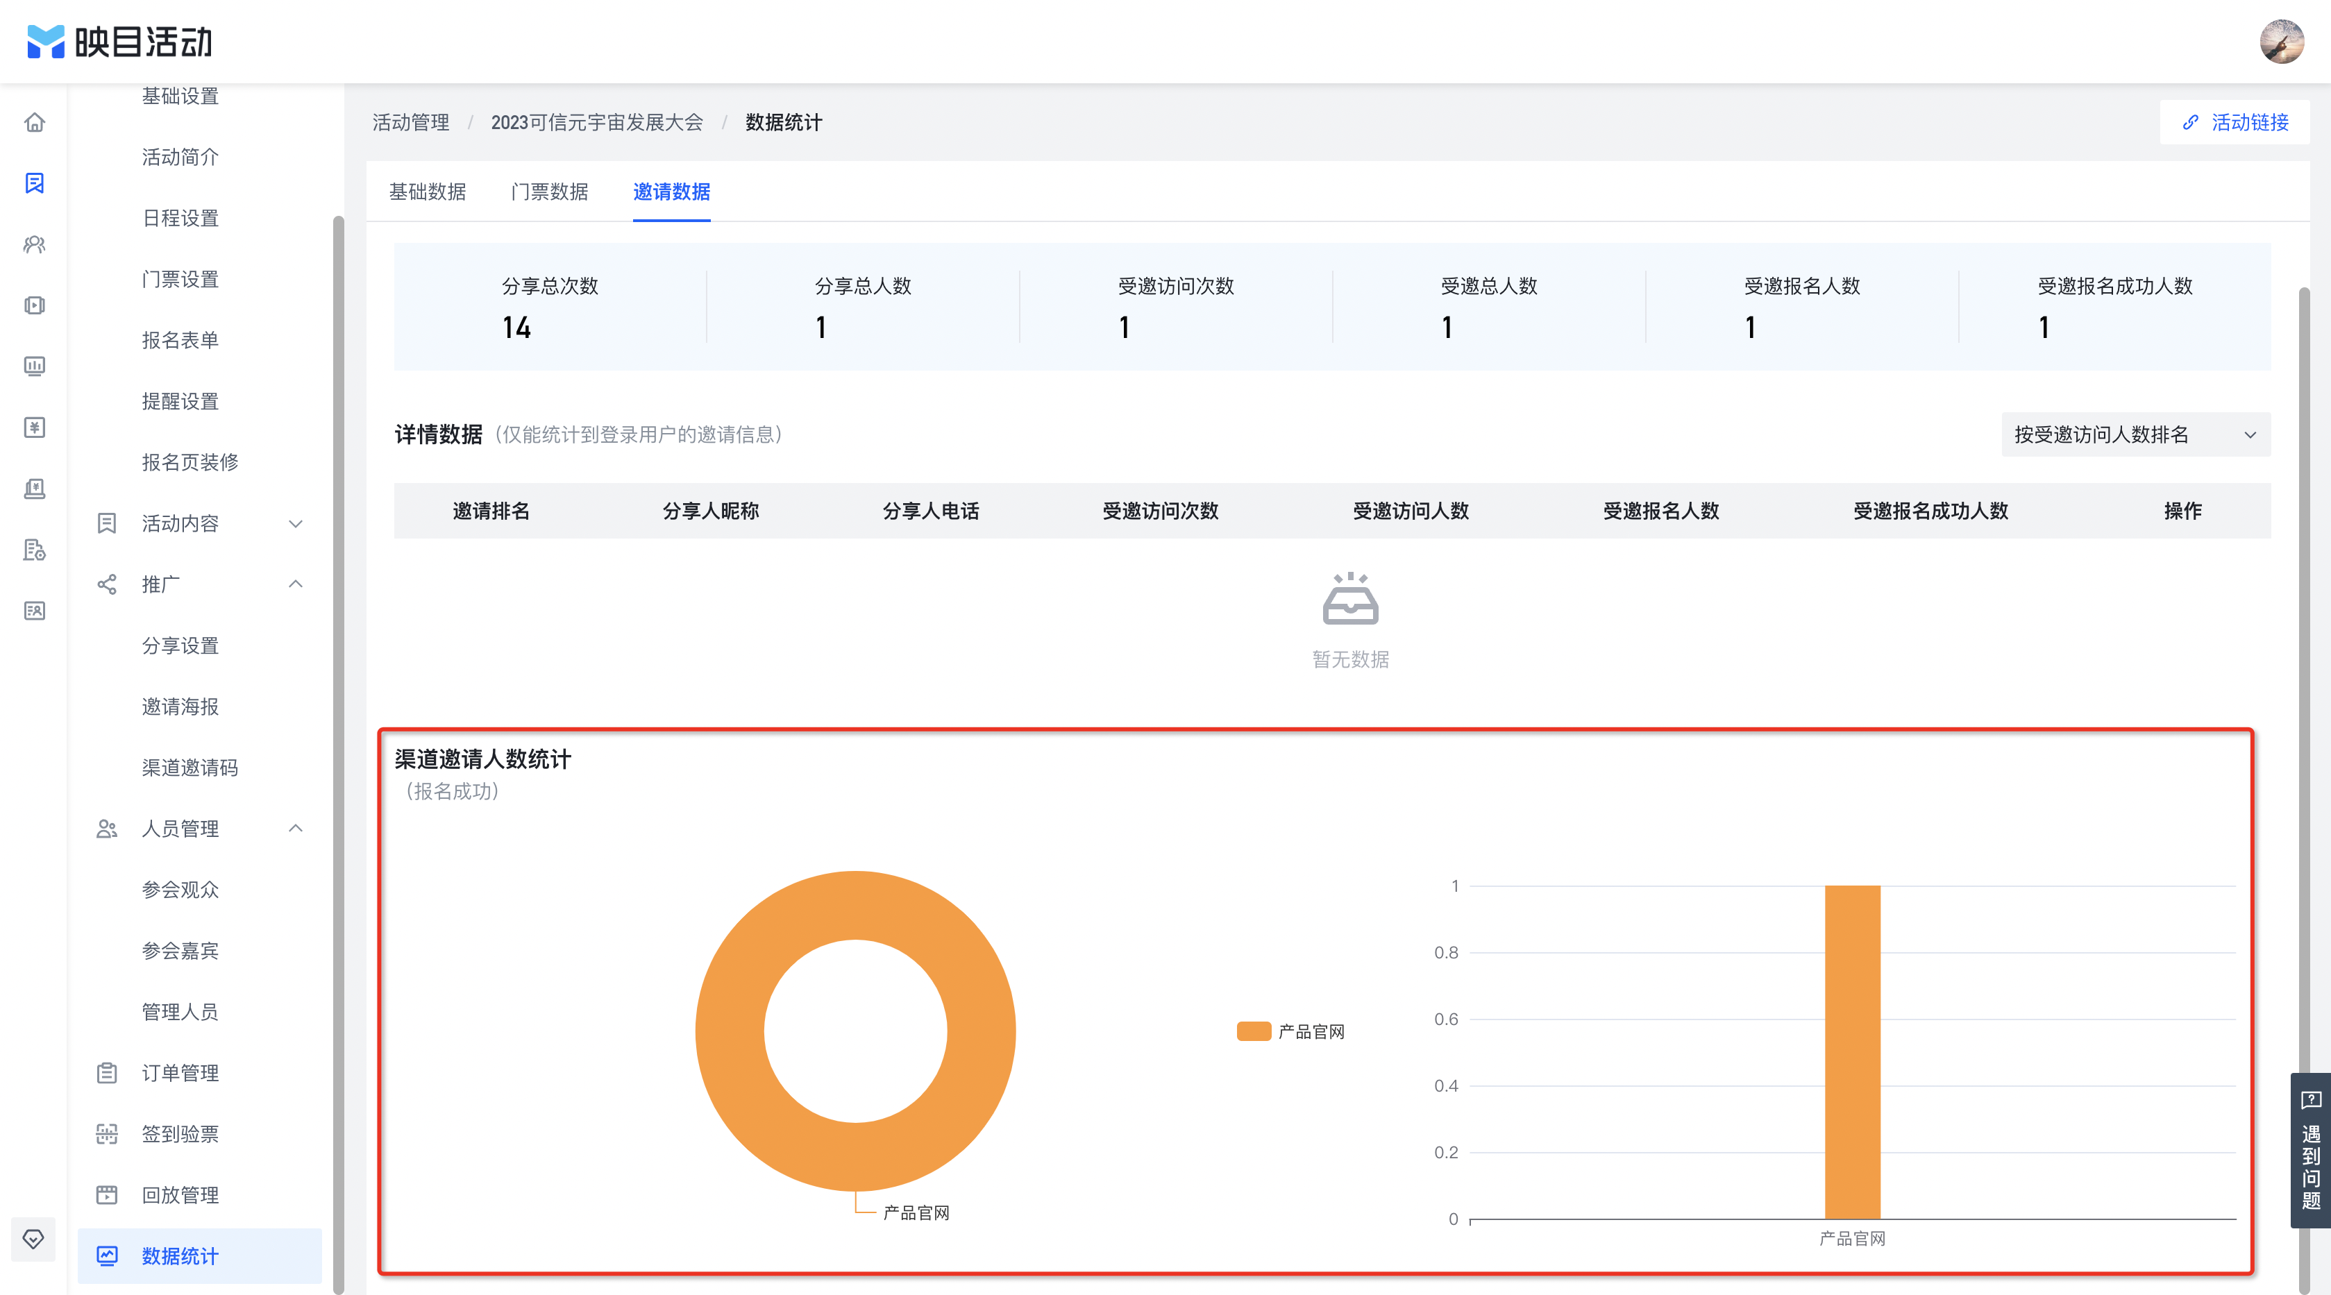This screenshot has width=2331, height=1295.
Task: Open 2023可信元宇宙发展大会 breadcrumb link
Action: 597,122
